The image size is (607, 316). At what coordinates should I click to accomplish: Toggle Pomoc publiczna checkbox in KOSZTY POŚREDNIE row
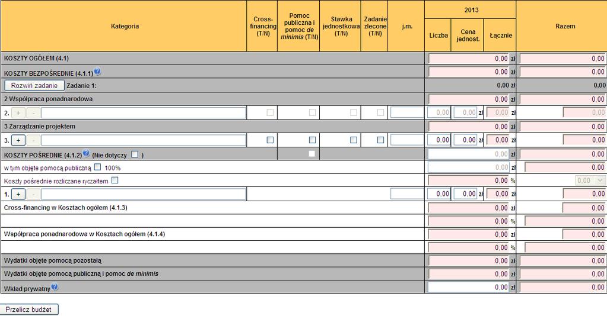312,154
